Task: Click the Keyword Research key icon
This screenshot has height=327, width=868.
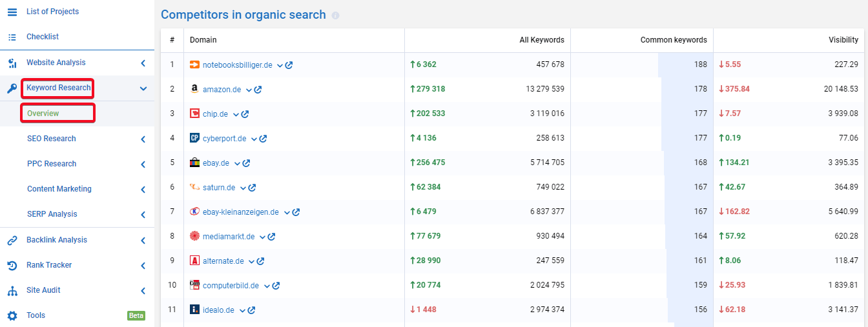Action: coord(12,88)
